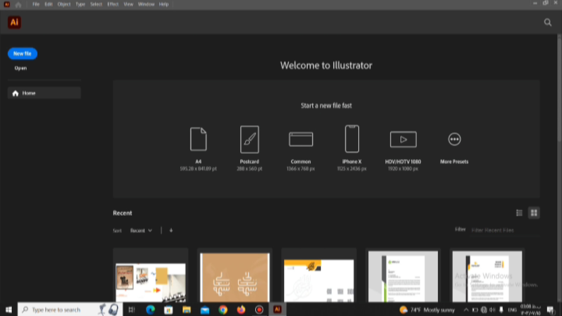The width and height of the screenshot is (562, 316).
Task: Click the Open link in sidebar
Action: pos(20,68)
